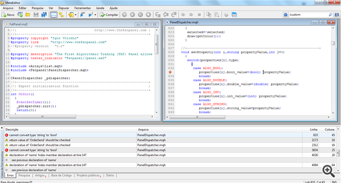The image size is (341, 183).
Task: Select the name declaration warning at line 4094
Action: coord(170,165)
